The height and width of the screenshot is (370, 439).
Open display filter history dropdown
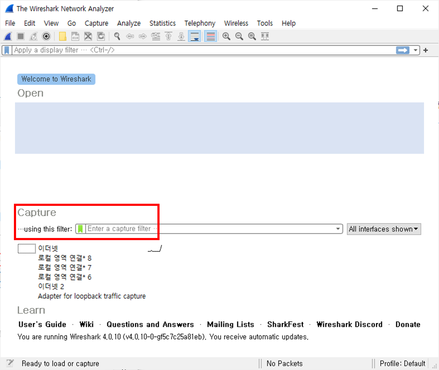point(415,50)
